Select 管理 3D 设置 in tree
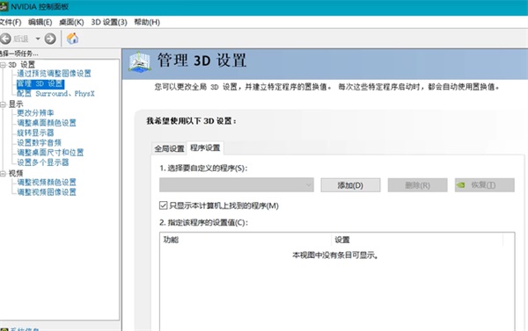 (40, 83)
